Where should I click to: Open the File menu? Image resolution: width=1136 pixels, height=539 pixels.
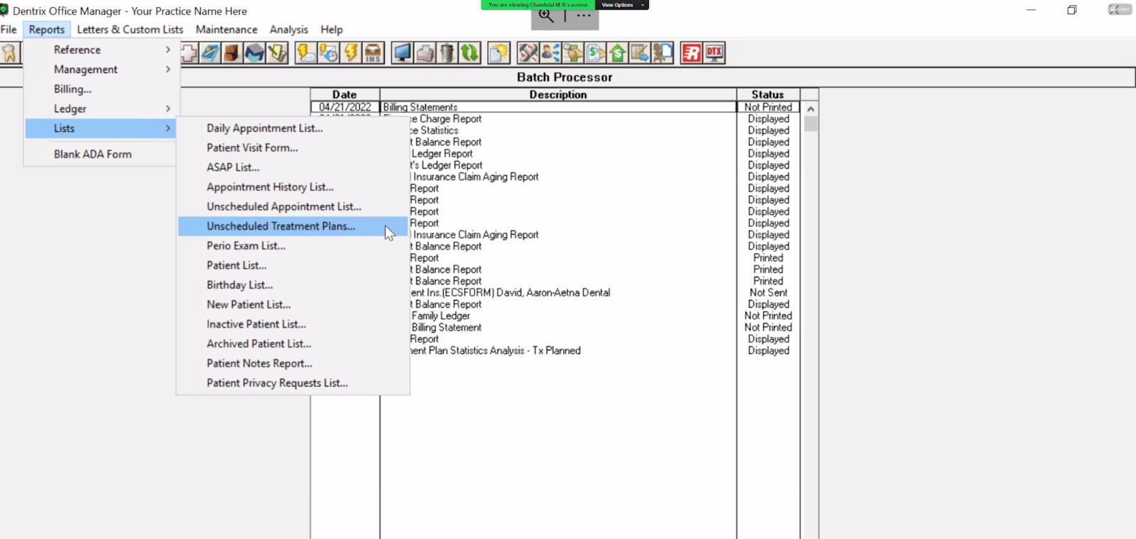9,30
